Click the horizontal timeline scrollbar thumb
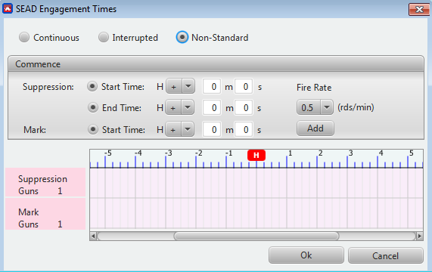 [x=256, y=236]
